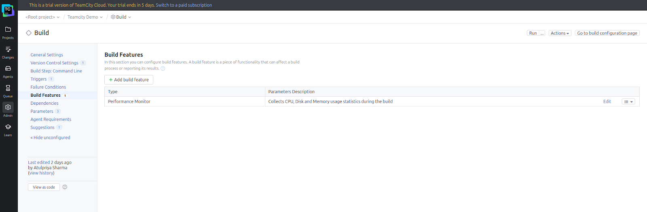The image size is (647, 212).
Task: Open General Settings section
Action: coord(47,55)
